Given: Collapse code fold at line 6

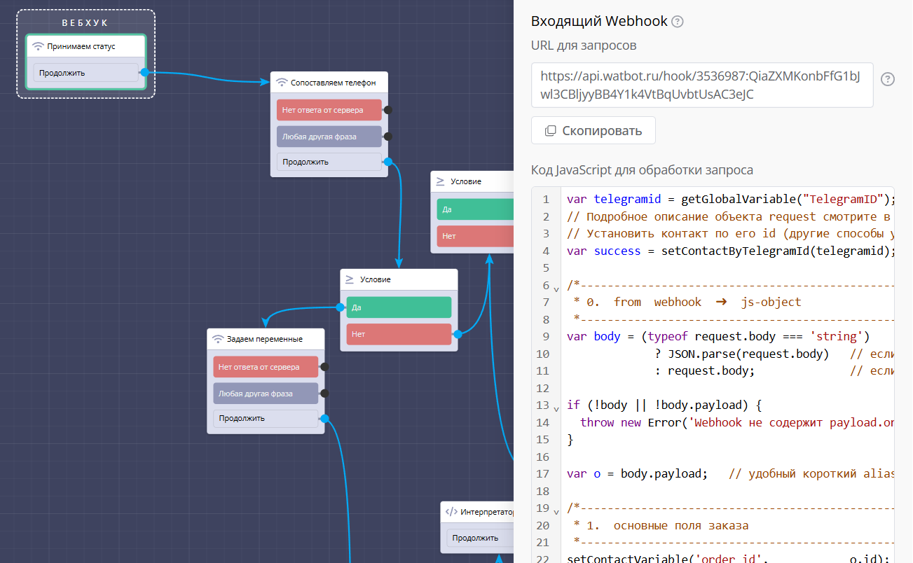Looking at the screenshot, I should [556, 289].
